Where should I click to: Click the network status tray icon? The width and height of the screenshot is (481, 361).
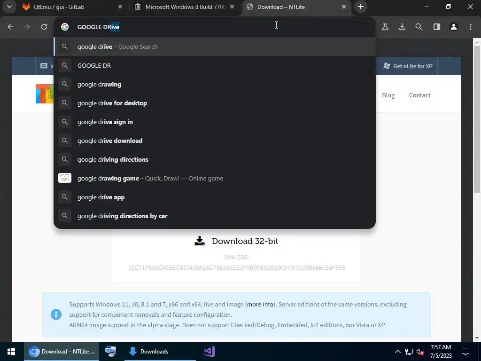tap(409, 352)
